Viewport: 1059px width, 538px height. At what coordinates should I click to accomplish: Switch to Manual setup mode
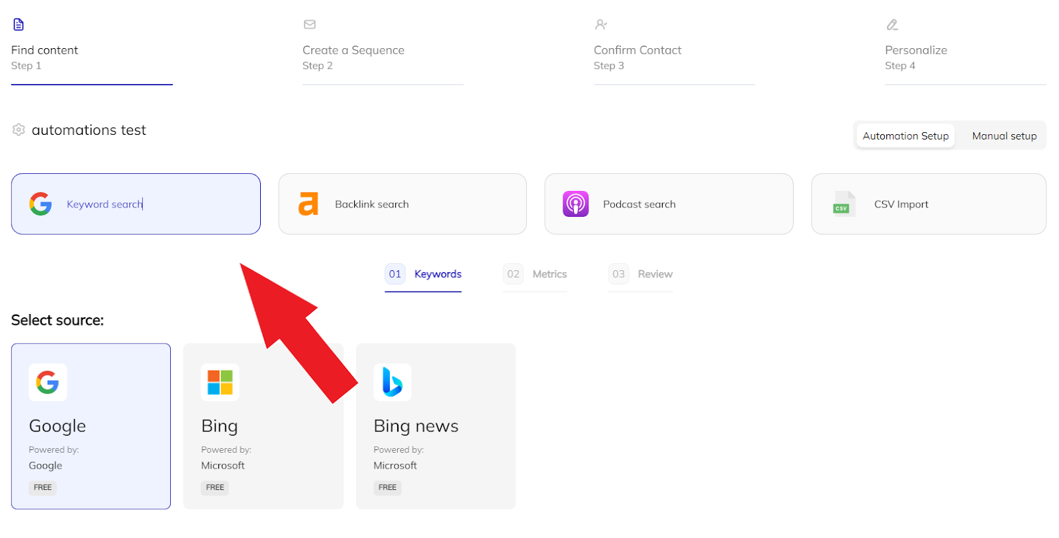click(x=1004, y=135)
